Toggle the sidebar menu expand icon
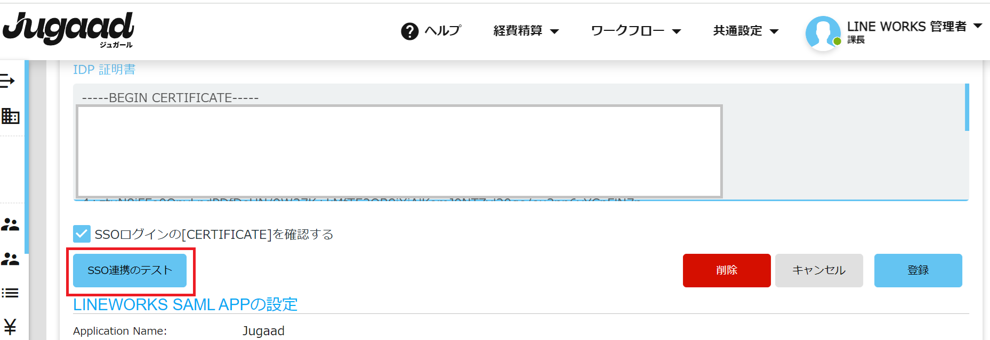Screen dimensions: 990x340 (7, 81)
